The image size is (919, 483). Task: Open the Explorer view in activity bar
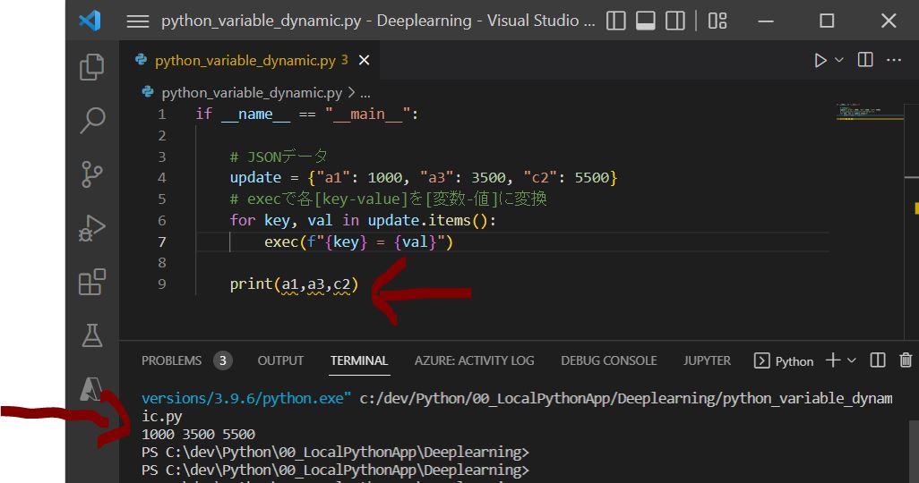[91, 68]
